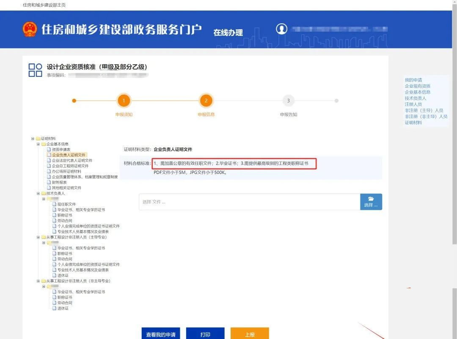Image resolution: width=457 pixels, height=339 pixels.
Task: Click the folder icon beside 技术负责人
Action: tap(44, 193)
